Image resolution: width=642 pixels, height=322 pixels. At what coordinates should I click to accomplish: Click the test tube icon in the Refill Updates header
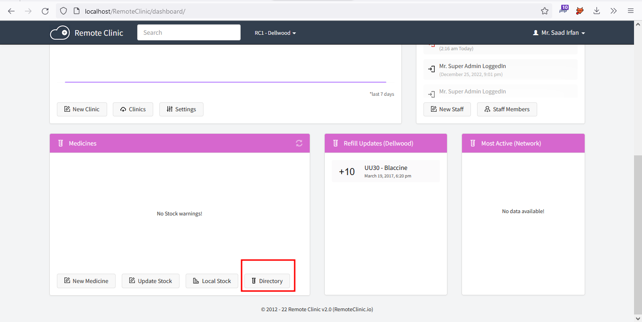pos(335,143)
